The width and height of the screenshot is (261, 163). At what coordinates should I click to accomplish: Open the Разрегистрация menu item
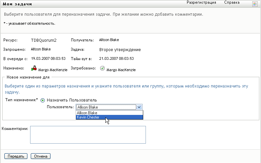[201, 3]
